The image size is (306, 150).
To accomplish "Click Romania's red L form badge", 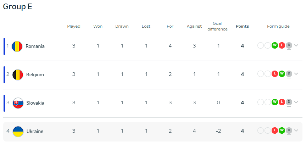I will (282, 45).
